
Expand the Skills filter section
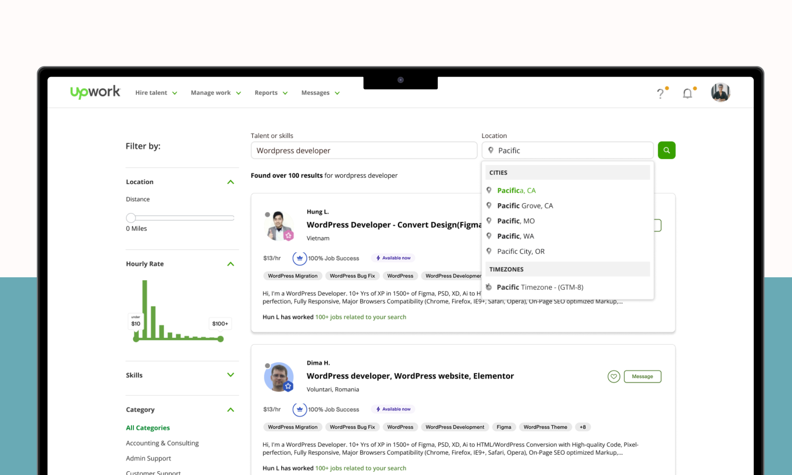230,375
